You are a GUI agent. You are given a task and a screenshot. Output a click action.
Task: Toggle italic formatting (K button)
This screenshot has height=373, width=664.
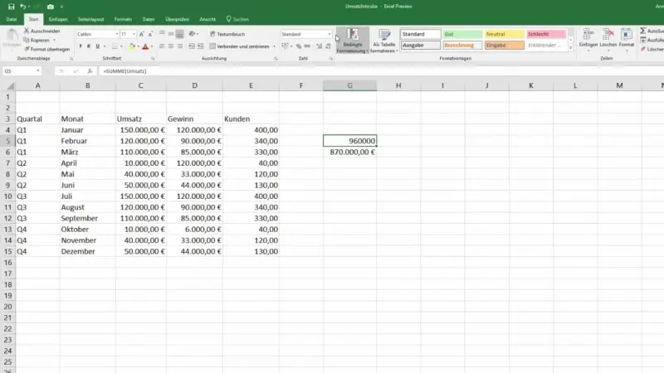[x=89, y=46]
